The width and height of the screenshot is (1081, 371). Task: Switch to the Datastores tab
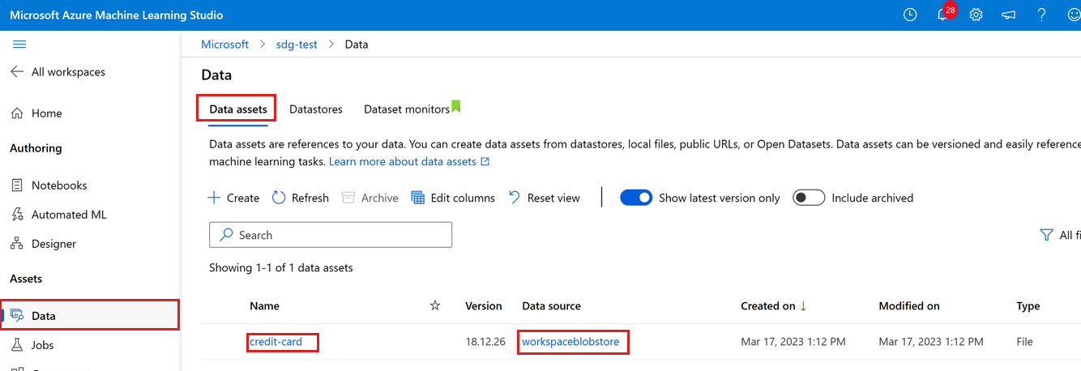pyautogui.click(x=316, y=109)
